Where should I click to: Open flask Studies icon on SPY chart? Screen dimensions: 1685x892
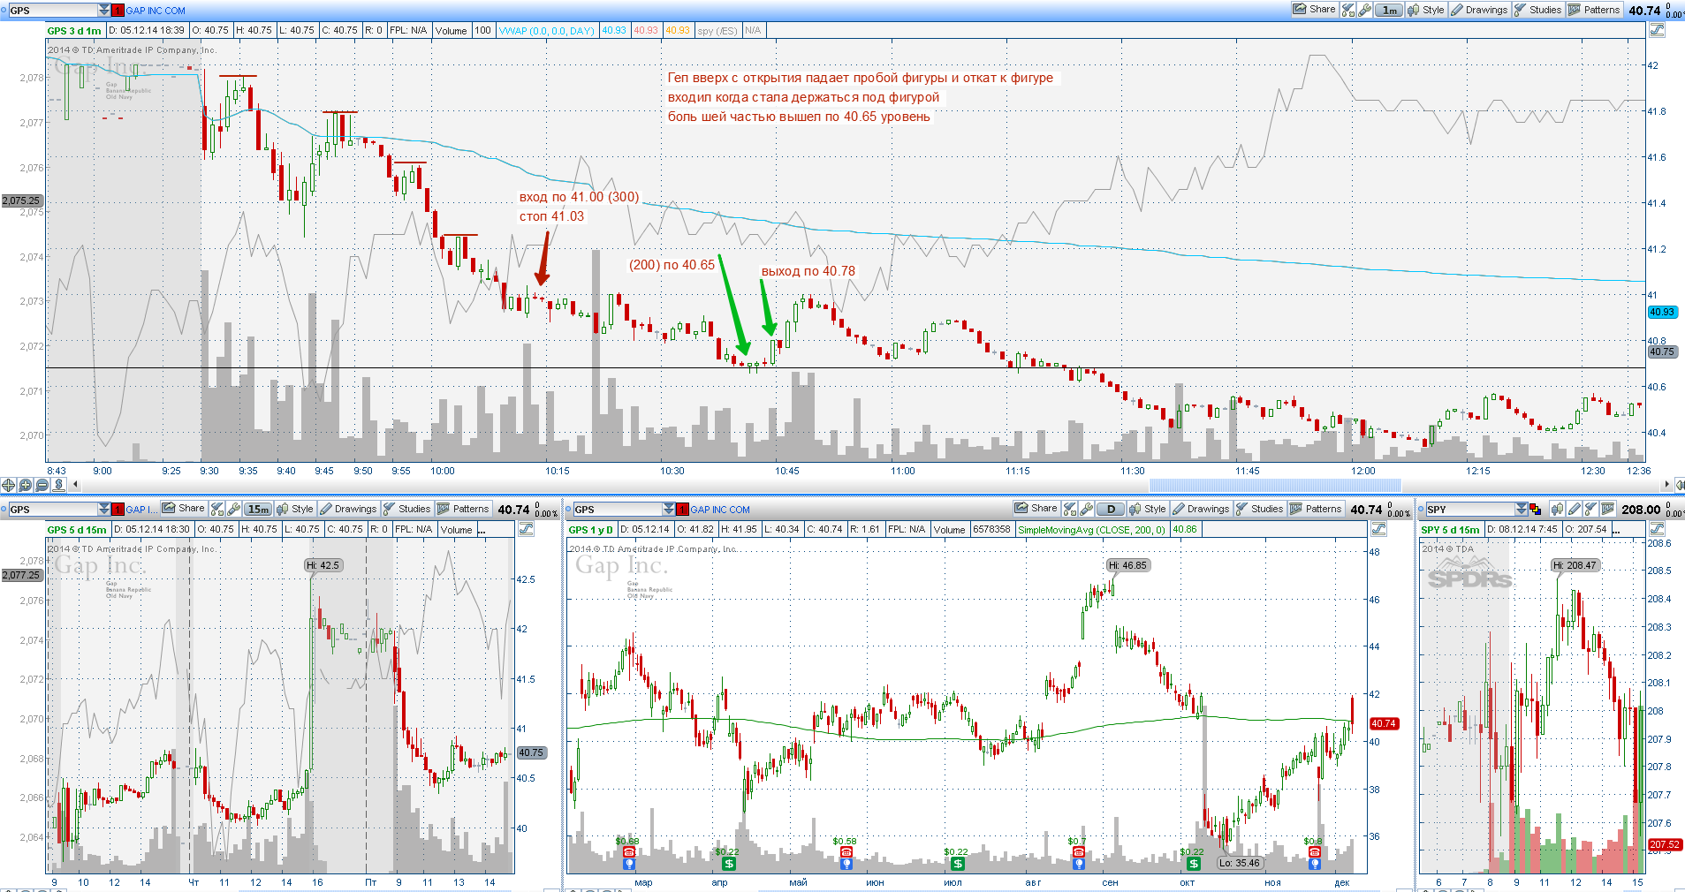coord(1590,509)
